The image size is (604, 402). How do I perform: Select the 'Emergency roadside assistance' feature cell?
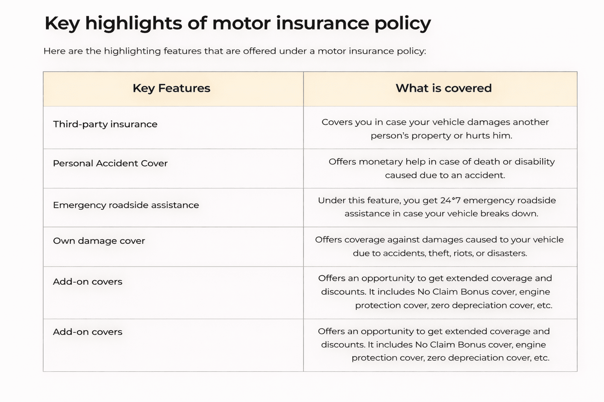126,205
